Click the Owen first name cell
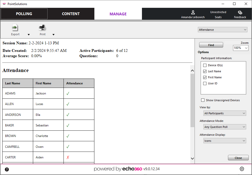 48,147
